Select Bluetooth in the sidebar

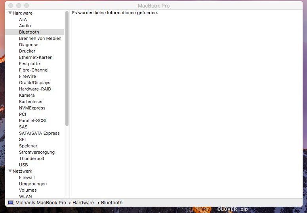34,32
